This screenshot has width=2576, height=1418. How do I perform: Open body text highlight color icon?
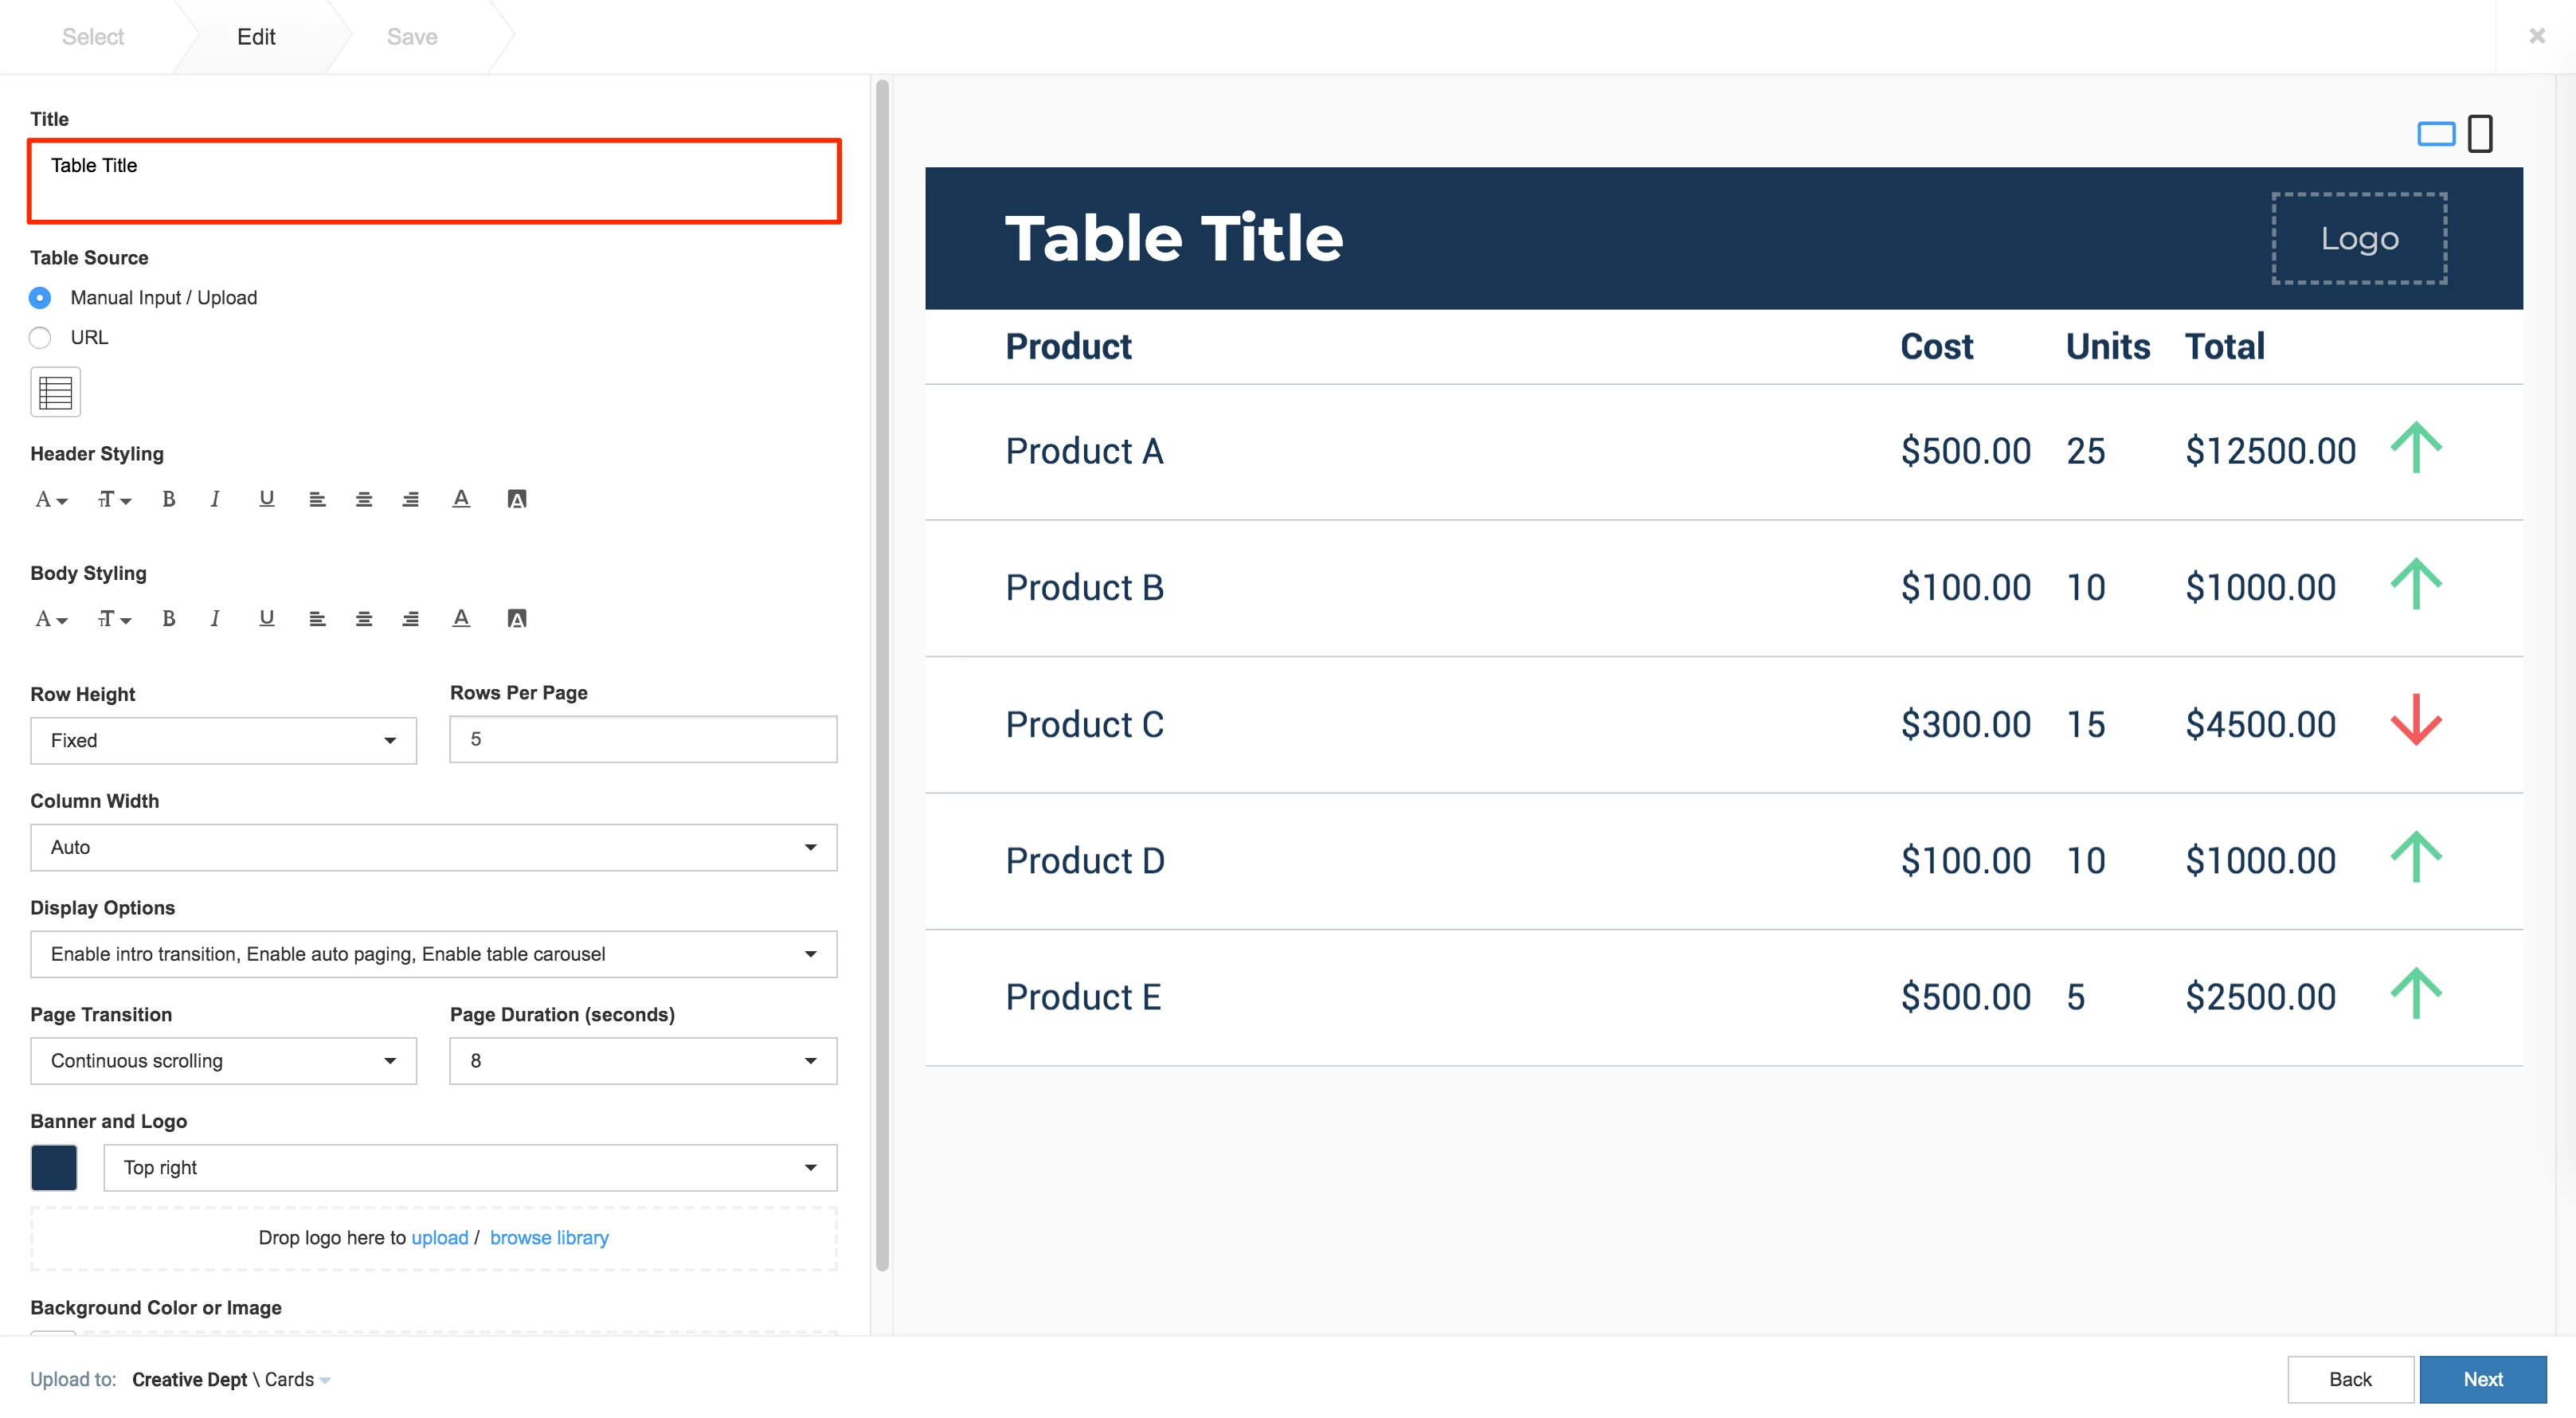click(517, 618)
